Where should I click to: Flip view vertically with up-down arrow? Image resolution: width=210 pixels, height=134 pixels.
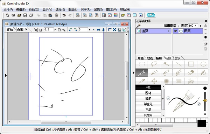(x=103, y=30)
